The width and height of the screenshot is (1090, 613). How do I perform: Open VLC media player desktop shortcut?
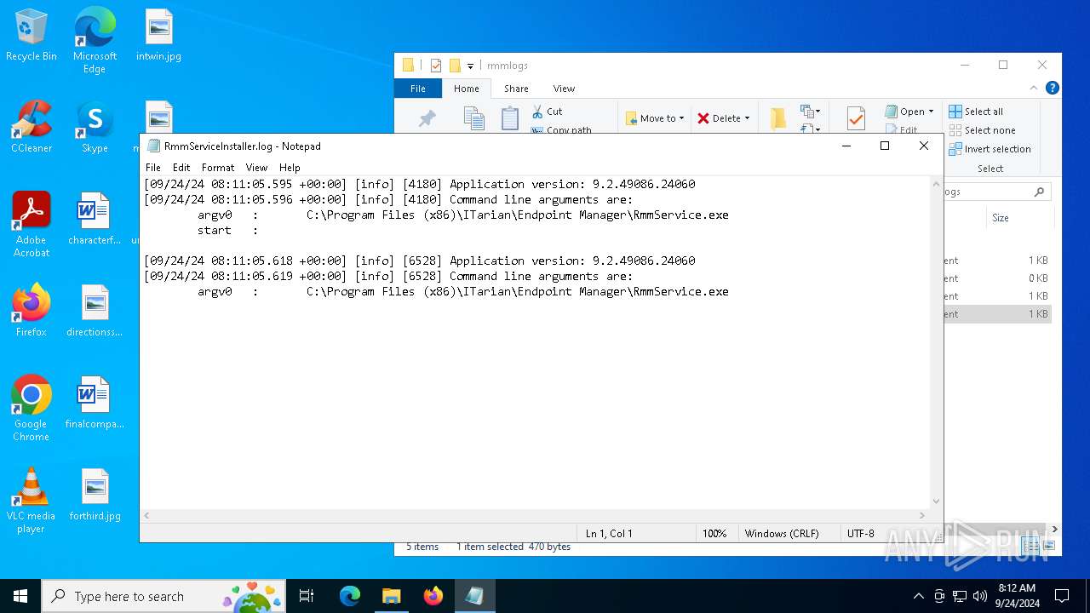pyautogui.click(x=32, y=501)
